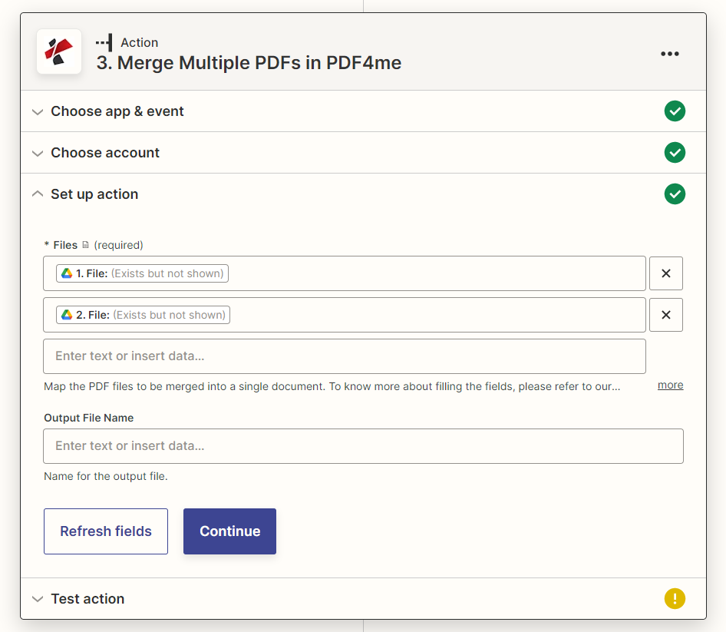This screenshot has height=632, width=726.
Task: Remove the first mapped file with its X button
Action: tap(665, 273)
